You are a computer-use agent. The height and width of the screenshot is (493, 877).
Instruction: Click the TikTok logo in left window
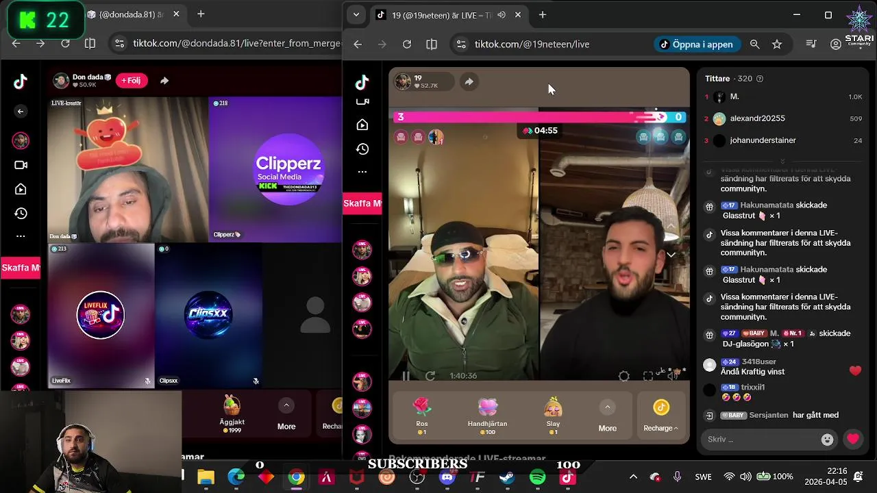click(x=21, y=82)
